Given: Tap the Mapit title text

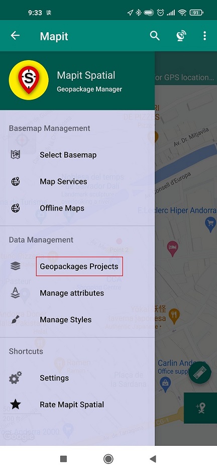Looking at the screenshot, I should (54, 36).
